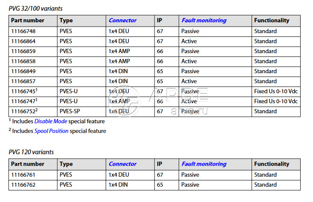Screen dimensions: 313x202
Task: Click the PVG 32/100 variants heading
Action: point(35,8)
